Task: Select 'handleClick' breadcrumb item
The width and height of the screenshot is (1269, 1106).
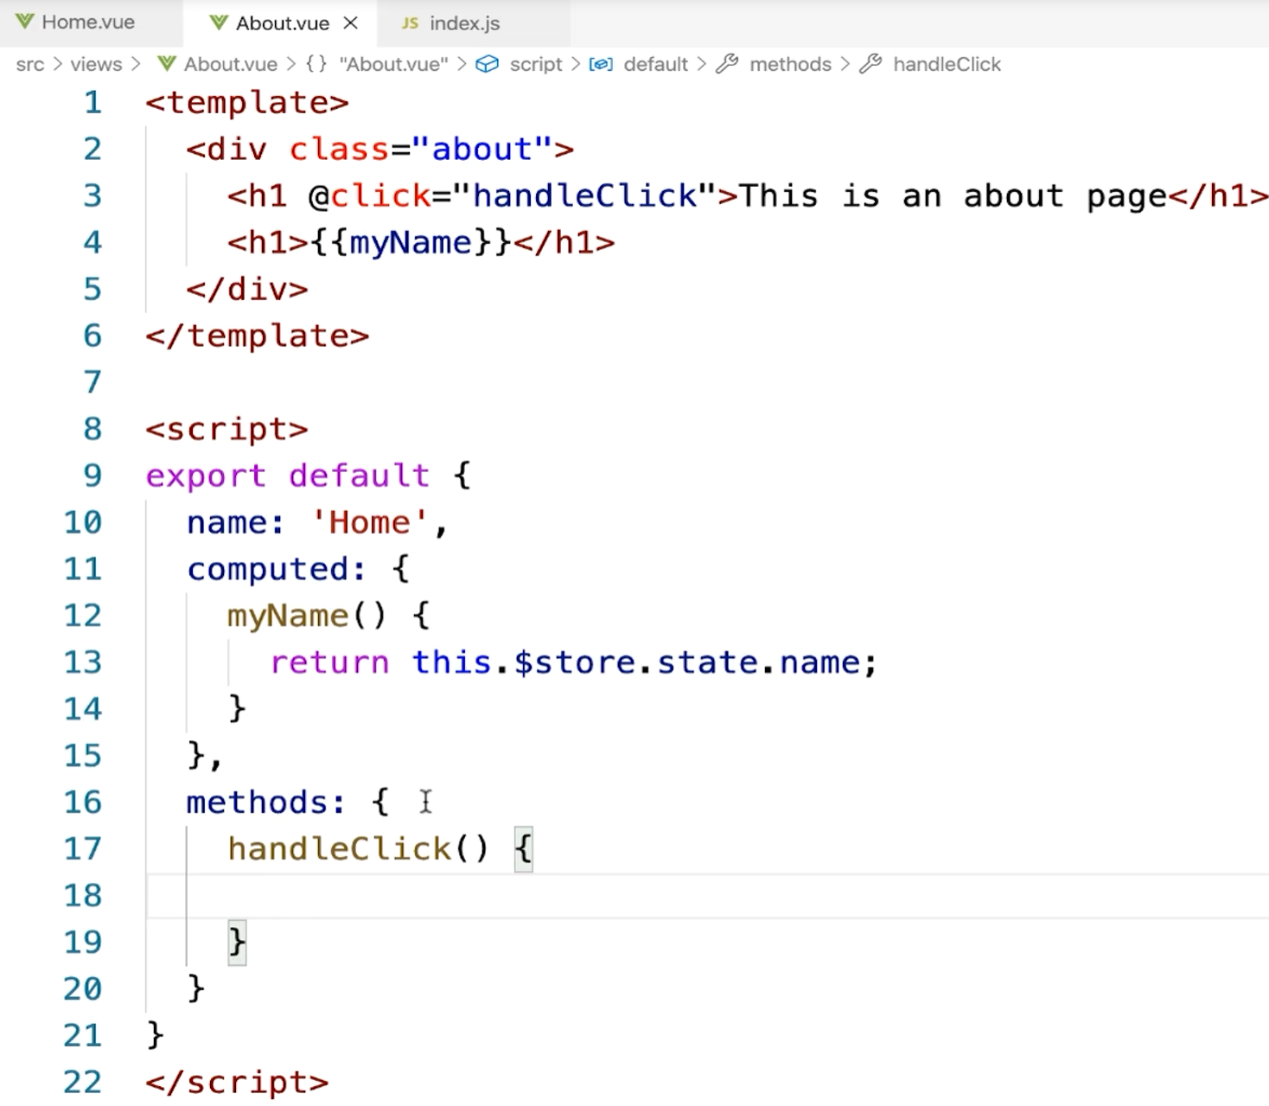Action: click(947, 65)
